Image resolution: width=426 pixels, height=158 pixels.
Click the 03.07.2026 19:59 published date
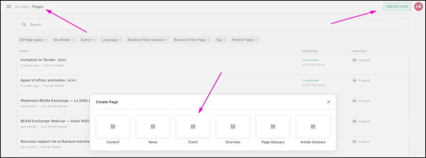314,65
